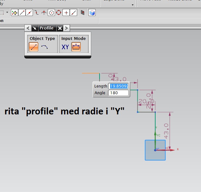Open the ribbon group dropdown arrow at top
Viewport: 201px width, 192px height.
pyautogui.click(x=133, y=5)
